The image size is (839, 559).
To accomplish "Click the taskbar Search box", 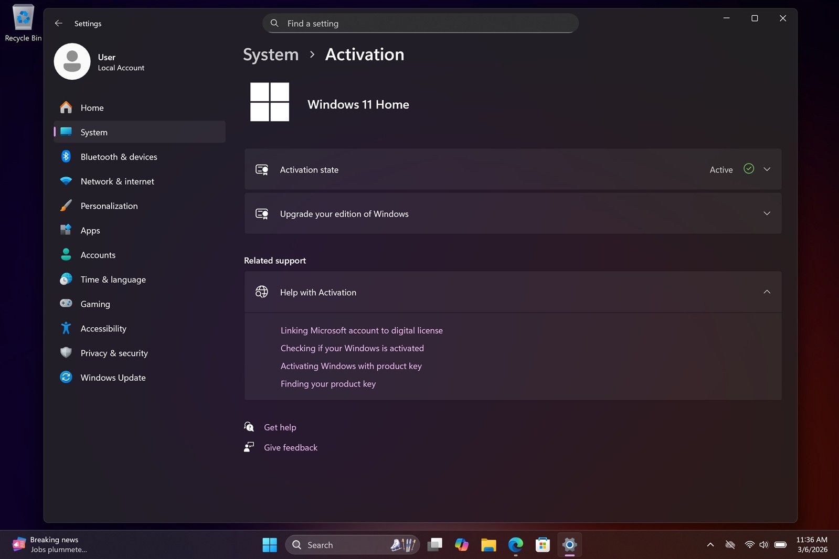I will pyautogui.click(x=353, y=545).
